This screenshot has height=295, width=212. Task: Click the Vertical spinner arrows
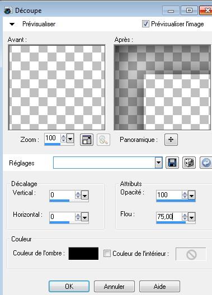tap(78, 195)
